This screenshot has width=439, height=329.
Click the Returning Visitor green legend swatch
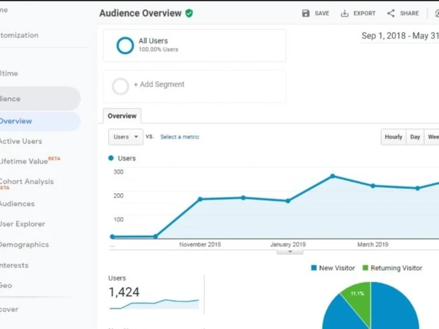tap(365, 268)
